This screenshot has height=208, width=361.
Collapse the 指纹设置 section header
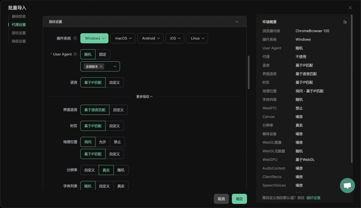237,22
